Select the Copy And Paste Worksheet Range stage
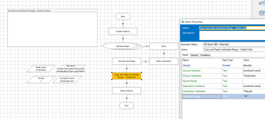The width and height of the screenshot is (265, 119). tap(127, 76)
